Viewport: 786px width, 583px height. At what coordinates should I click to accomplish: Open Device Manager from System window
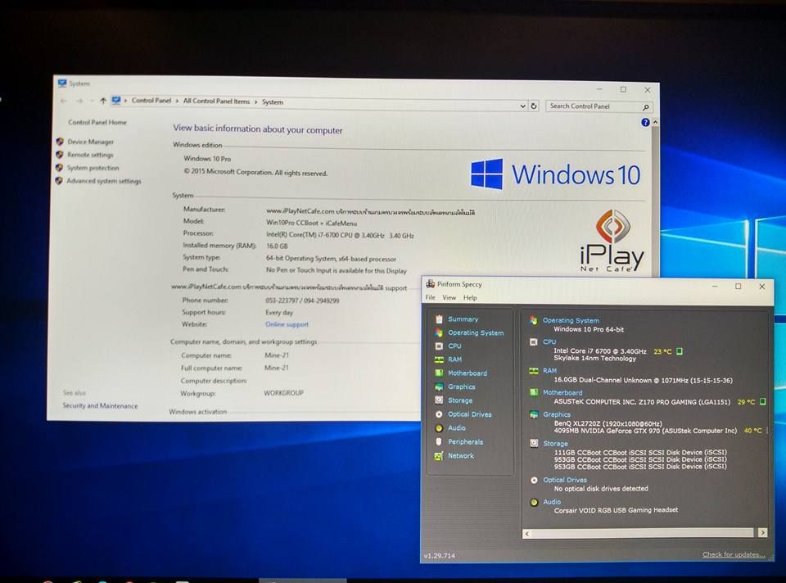click(90, 142)
